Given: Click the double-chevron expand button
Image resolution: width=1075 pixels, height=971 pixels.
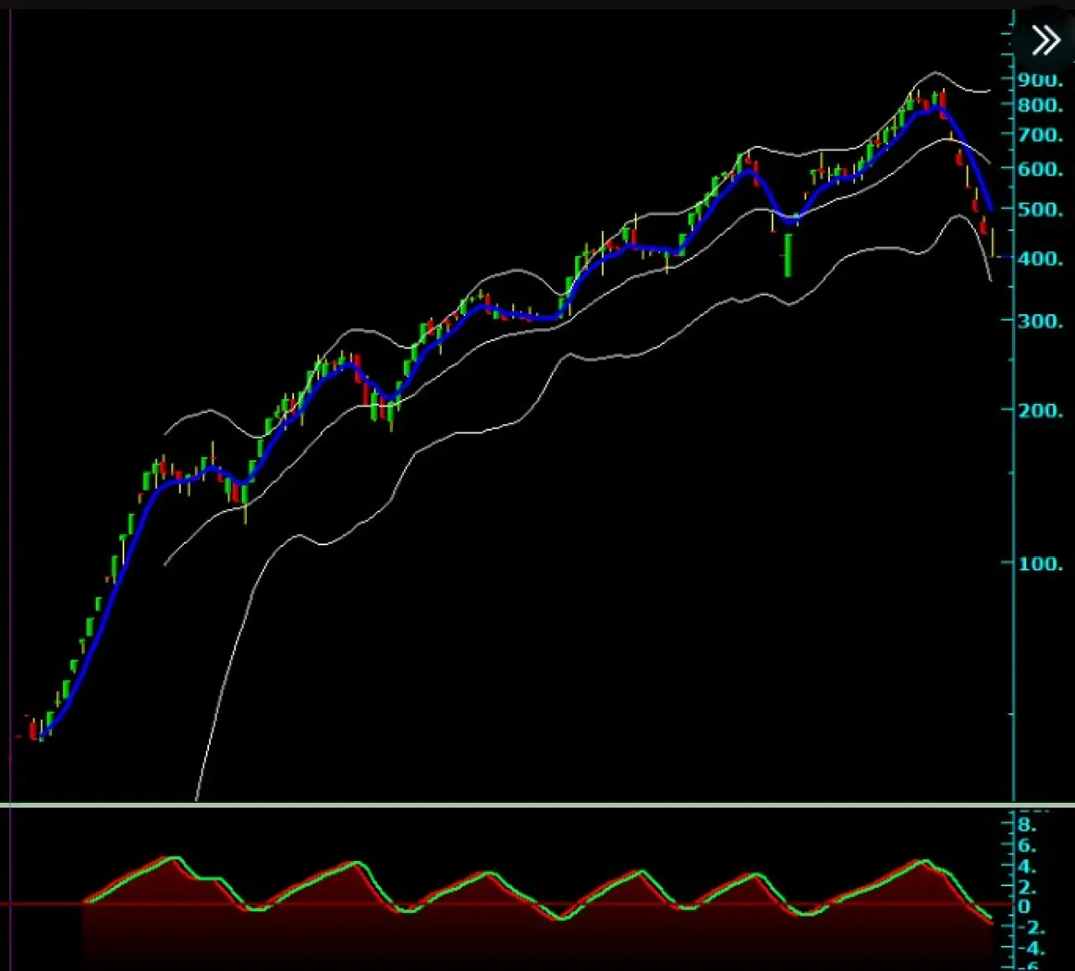Looking at the screenshot, I should pos(1046,40).
